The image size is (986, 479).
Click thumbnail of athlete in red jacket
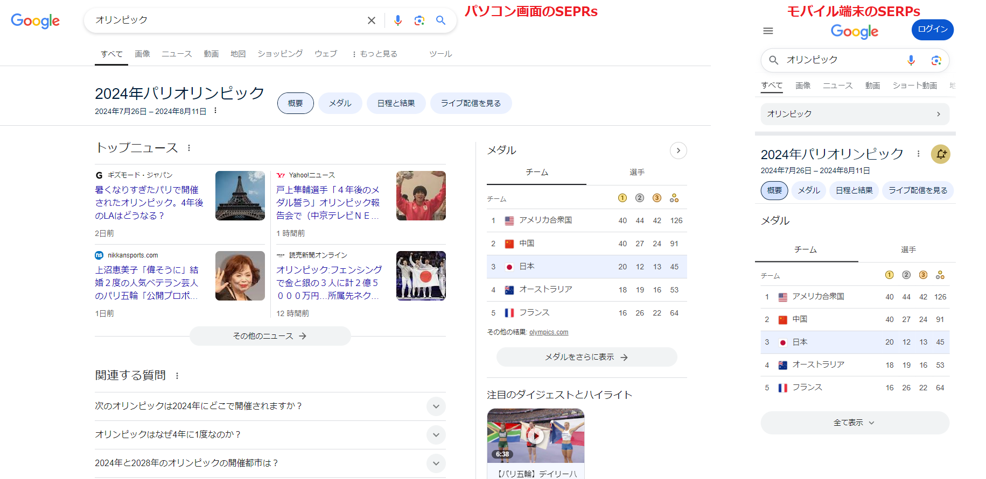click(x=421, y=196)
